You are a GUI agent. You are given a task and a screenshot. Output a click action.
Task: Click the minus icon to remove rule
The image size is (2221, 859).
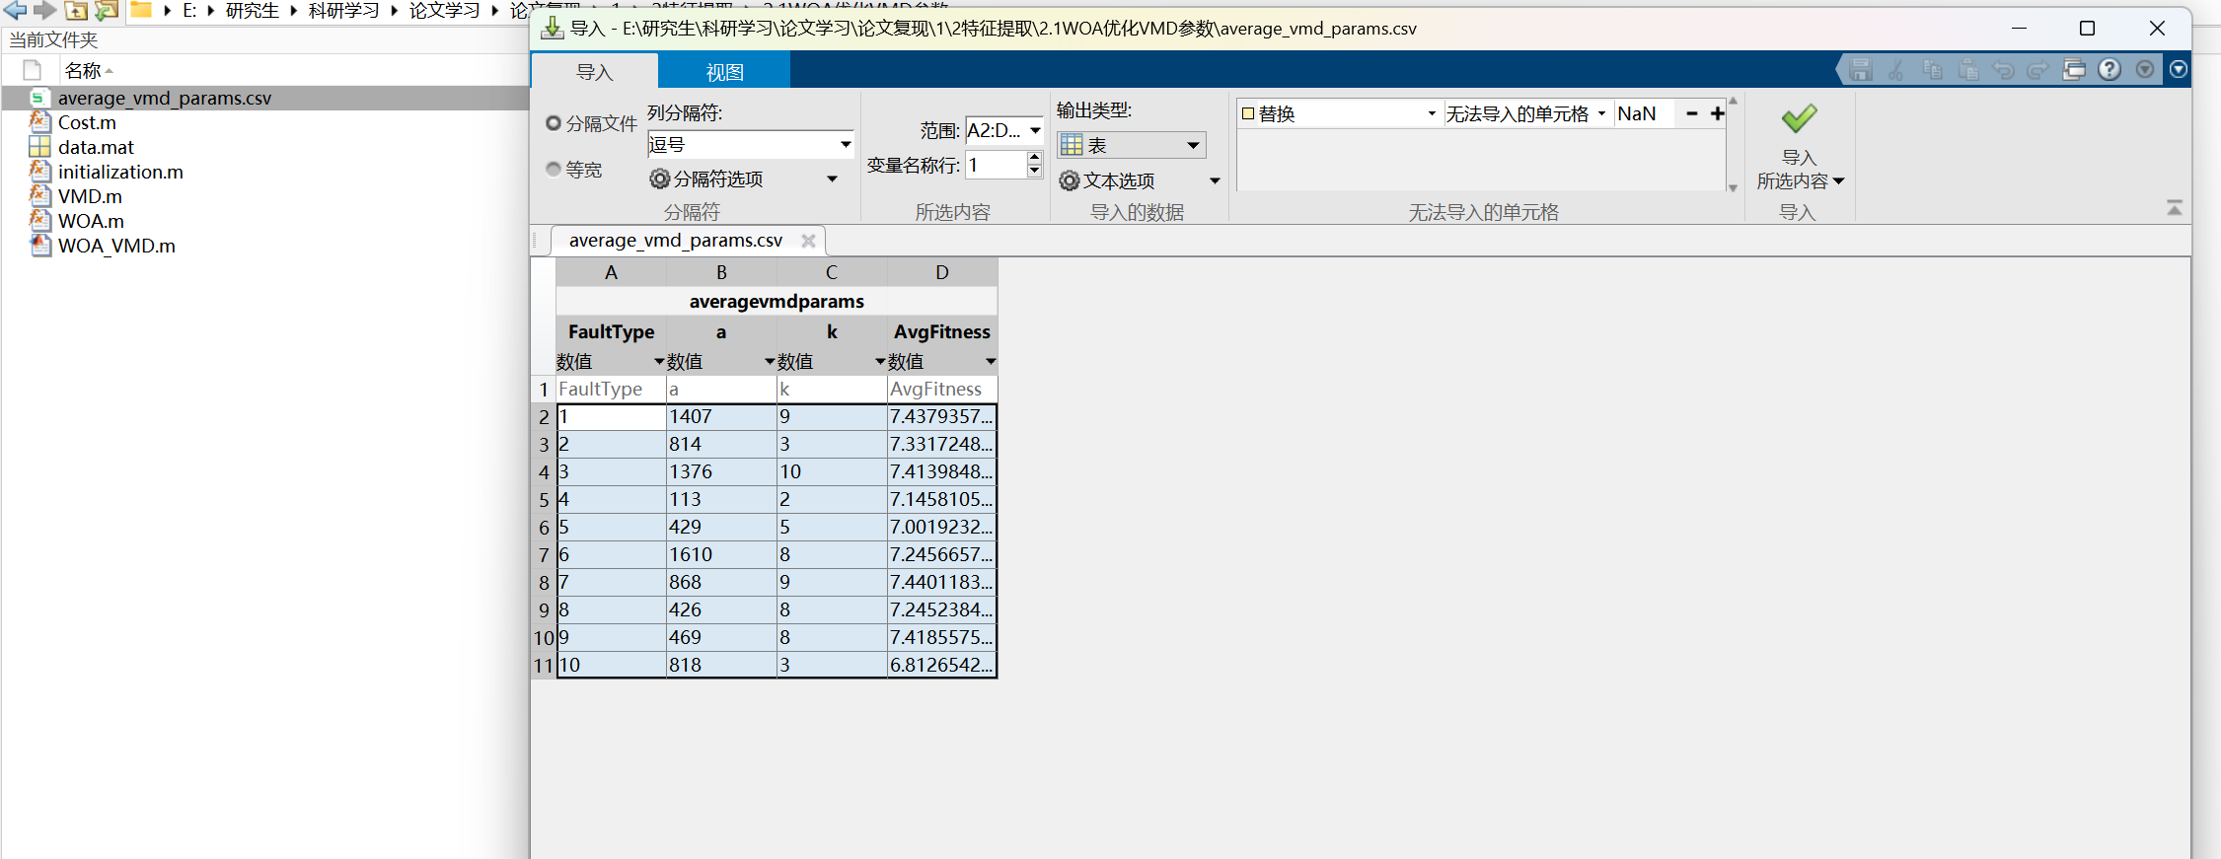pyautogui.click(x=1692, y=113)
